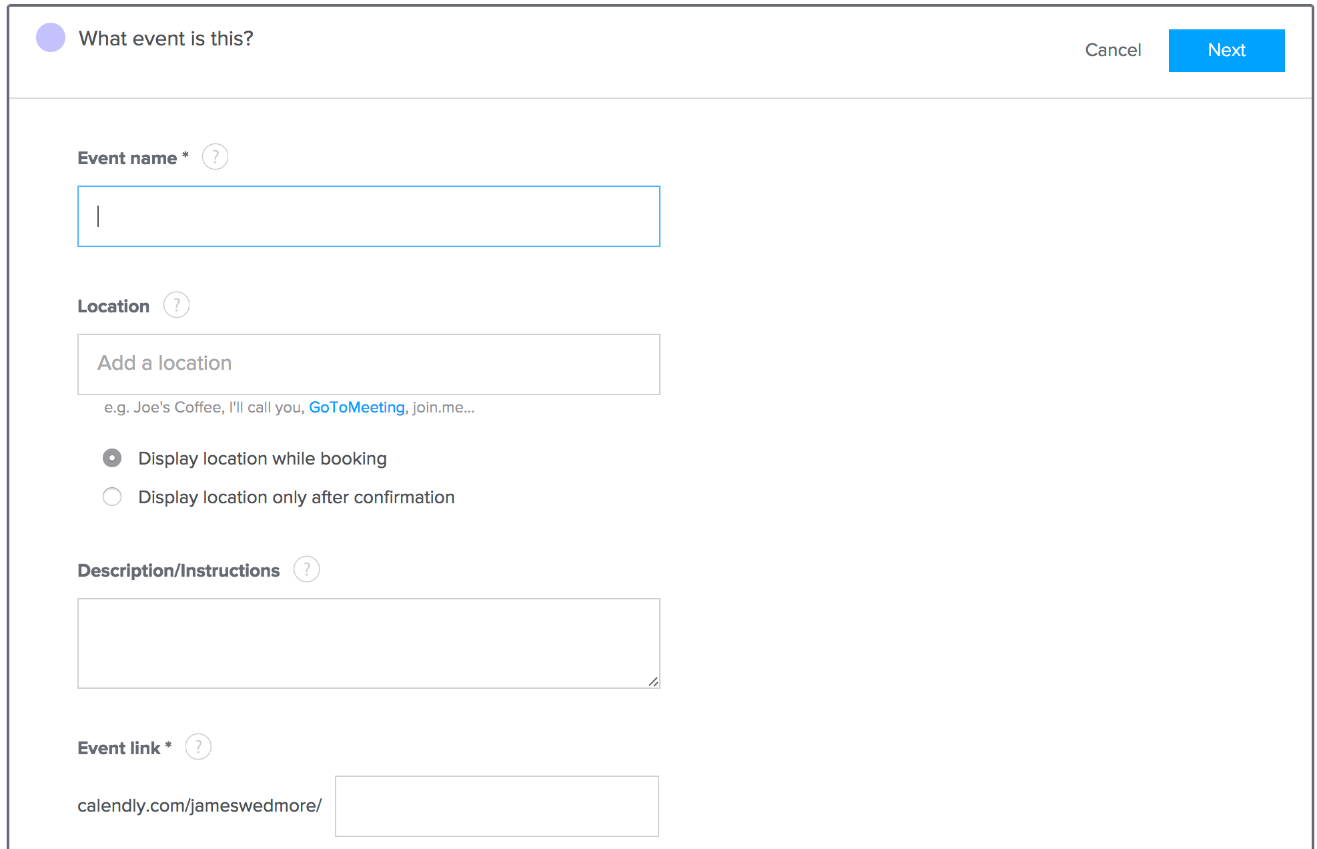Image resolution: width=1317 pixels, height=849 pixels.
Task: Focus the Event name text field
Action: pos(369,216)
